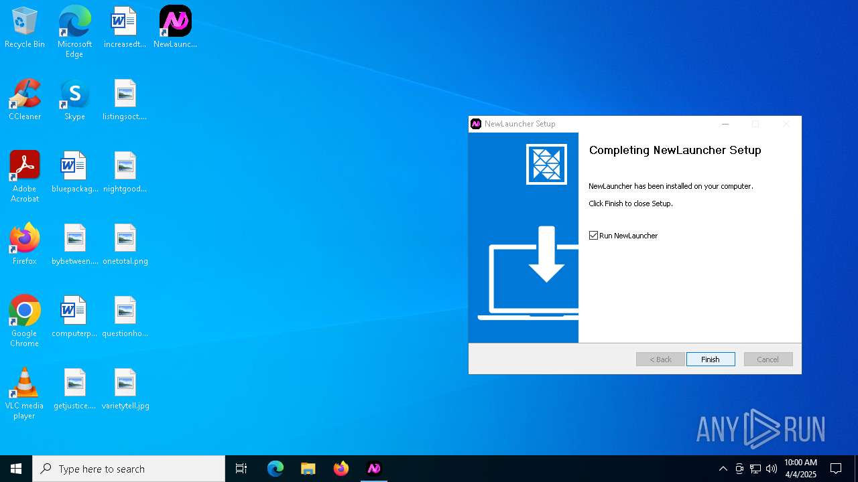Open the Task View button

(241, 469)
